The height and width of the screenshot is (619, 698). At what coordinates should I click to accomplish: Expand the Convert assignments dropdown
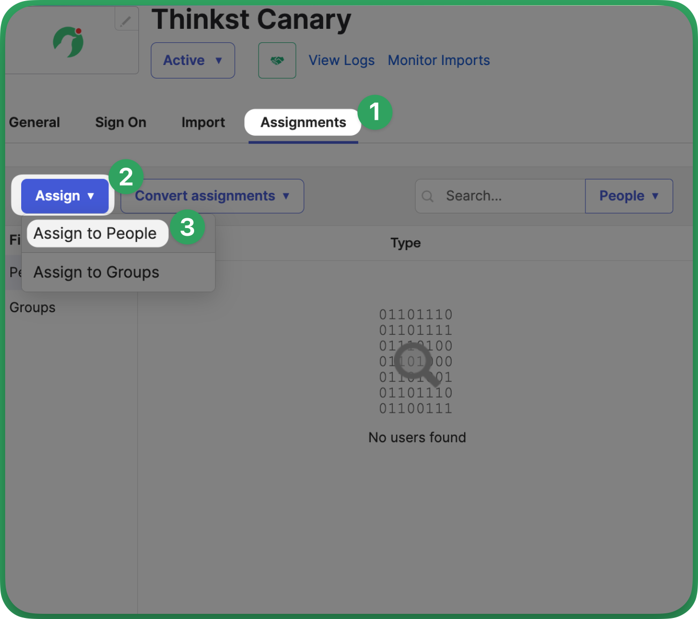(x=212, y=196)
